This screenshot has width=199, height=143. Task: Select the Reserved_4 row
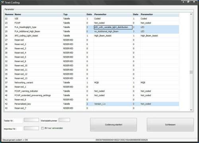pos(92,53)
